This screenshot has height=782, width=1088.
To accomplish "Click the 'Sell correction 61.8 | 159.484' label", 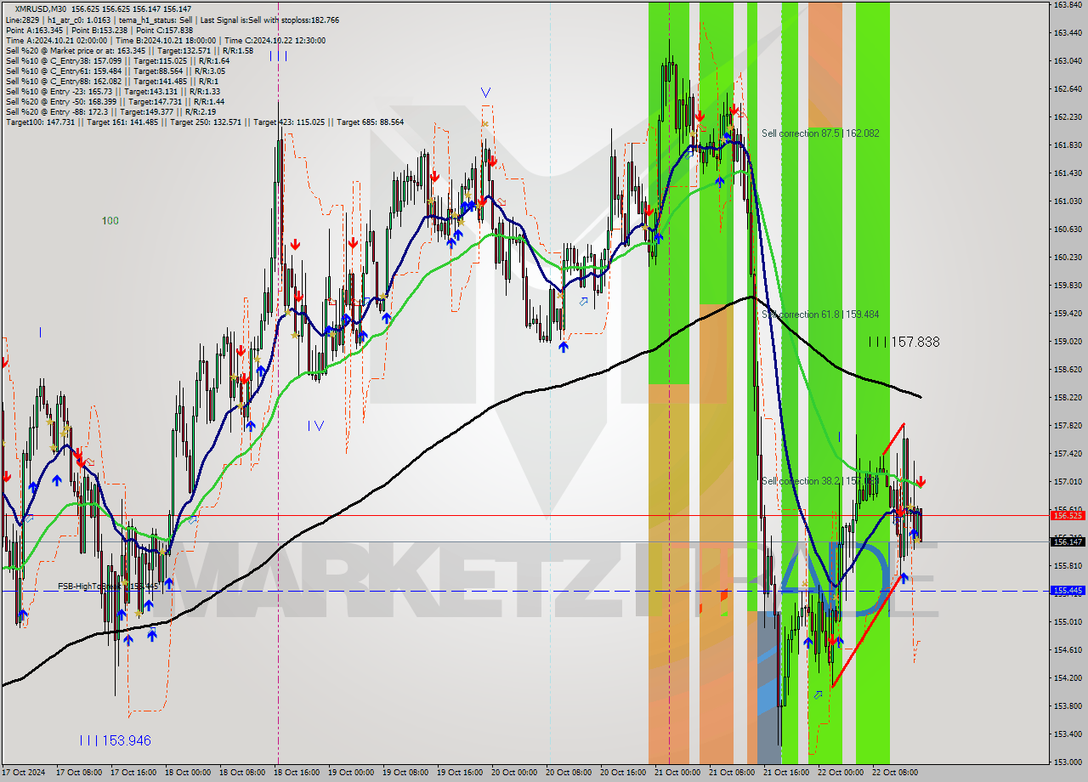I will tap(820, 314).
